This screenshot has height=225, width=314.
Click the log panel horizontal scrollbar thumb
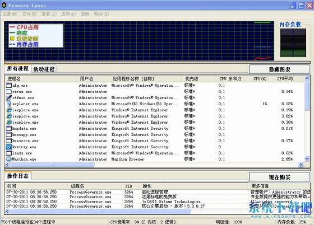tap(101, 212)
